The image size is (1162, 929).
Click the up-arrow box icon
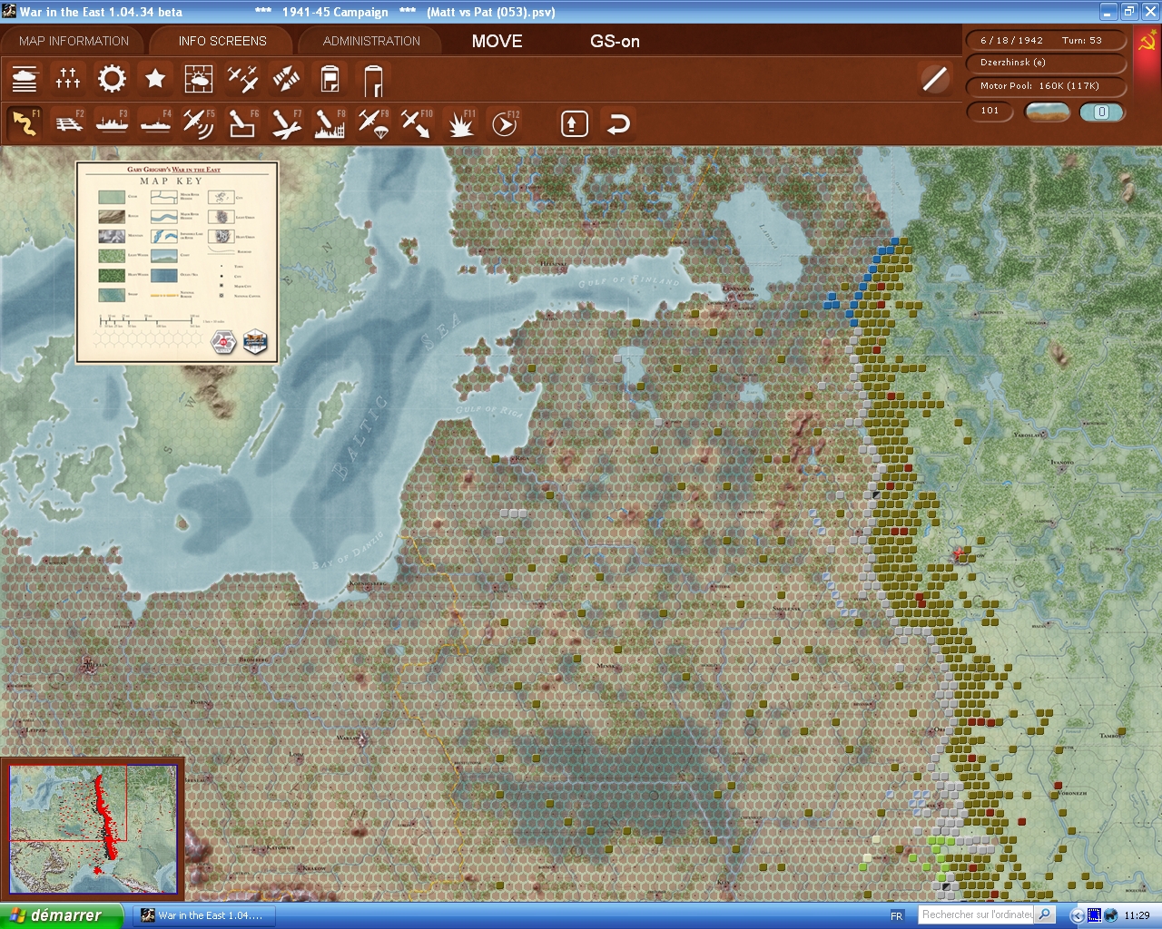coord(574,123)
